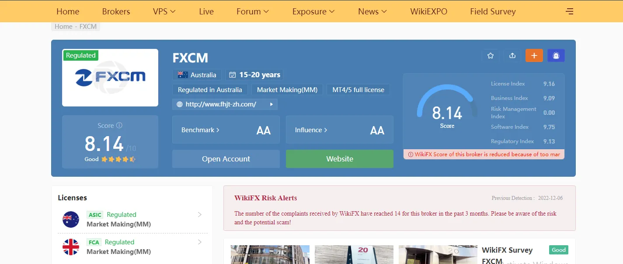Screen dimensions: 623x264
Task: Click the Business Index 9.09 value
Action: (549, 98)
